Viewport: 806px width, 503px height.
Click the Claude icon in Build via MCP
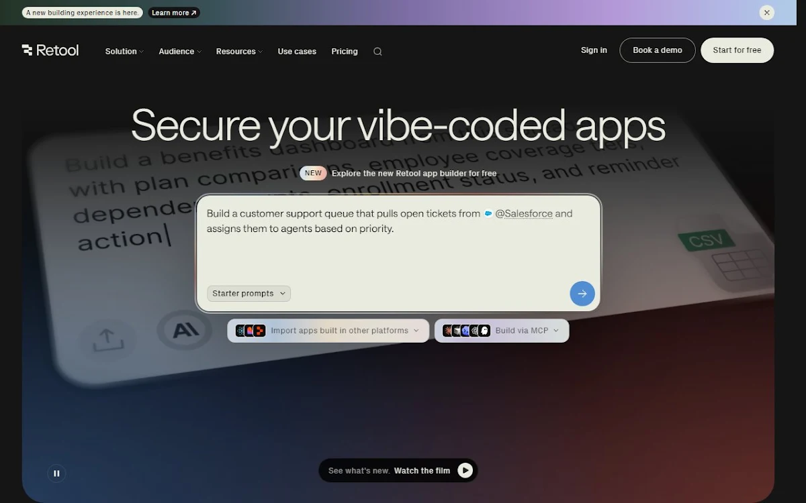(448, 331)
